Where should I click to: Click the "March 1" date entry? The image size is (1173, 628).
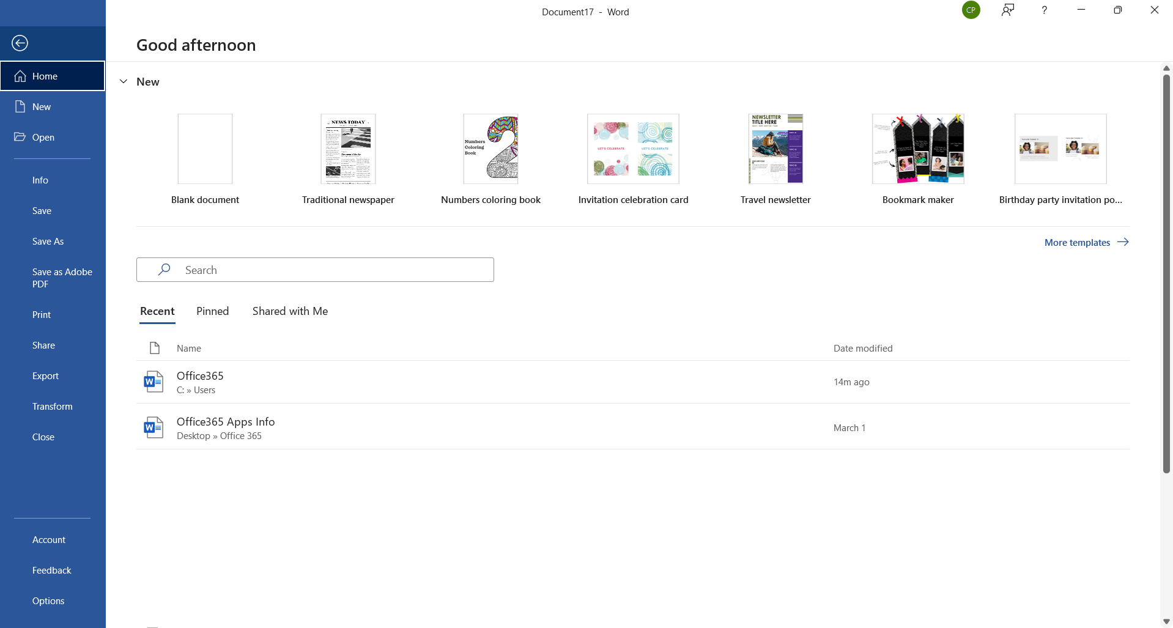point(849,427)
